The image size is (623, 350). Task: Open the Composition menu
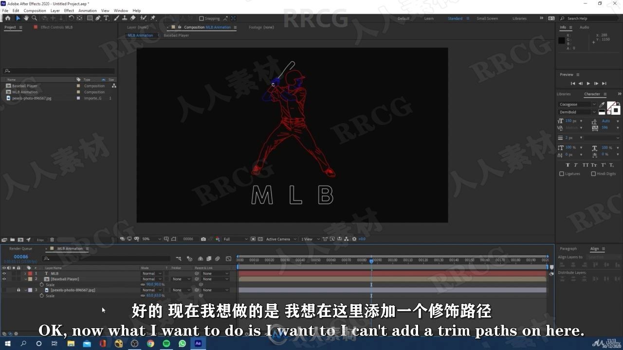click(35, 11)
